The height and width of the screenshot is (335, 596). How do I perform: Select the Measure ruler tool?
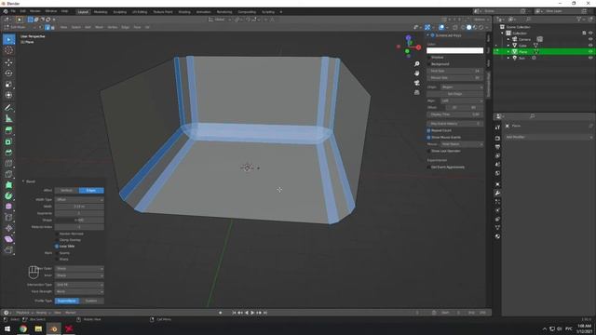coord(8,119)
